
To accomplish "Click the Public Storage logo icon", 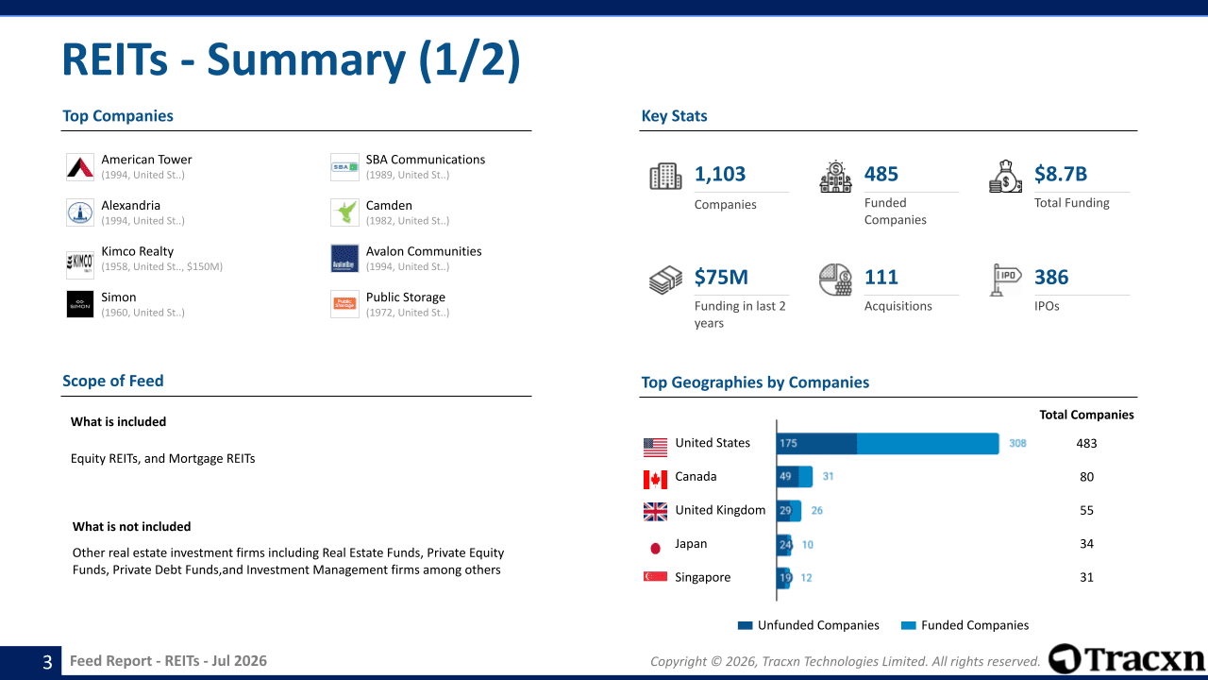I will [344, 304].
